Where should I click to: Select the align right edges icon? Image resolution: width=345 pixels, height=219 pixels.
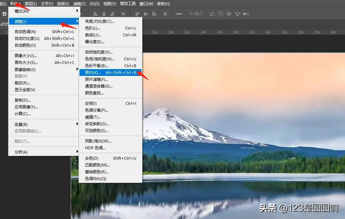coord(111,14)
